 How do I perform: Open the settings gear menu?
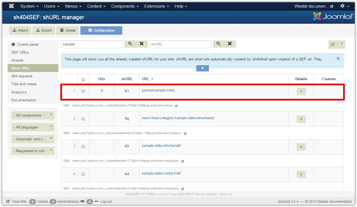345,6
